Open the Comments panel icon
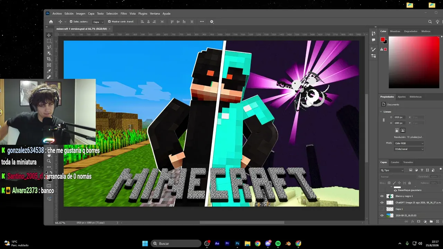This screenshot has width=443, height=249. (373, 40)
